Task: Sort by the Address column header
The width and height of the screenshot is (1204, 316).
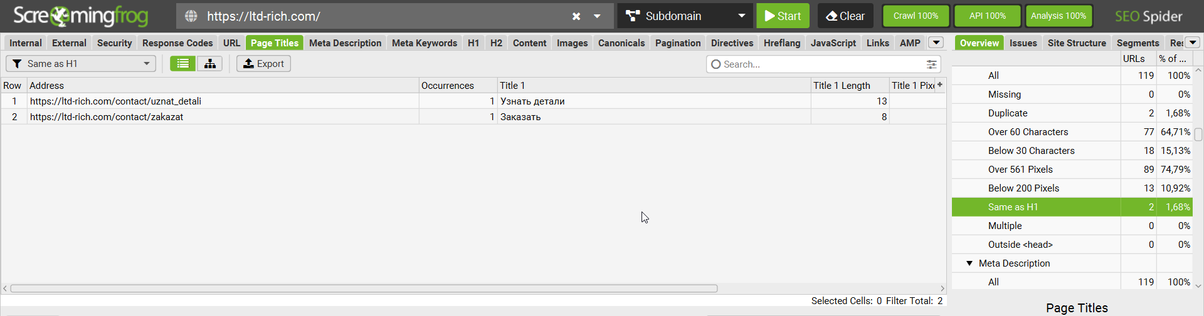Action: click(223, 86)
